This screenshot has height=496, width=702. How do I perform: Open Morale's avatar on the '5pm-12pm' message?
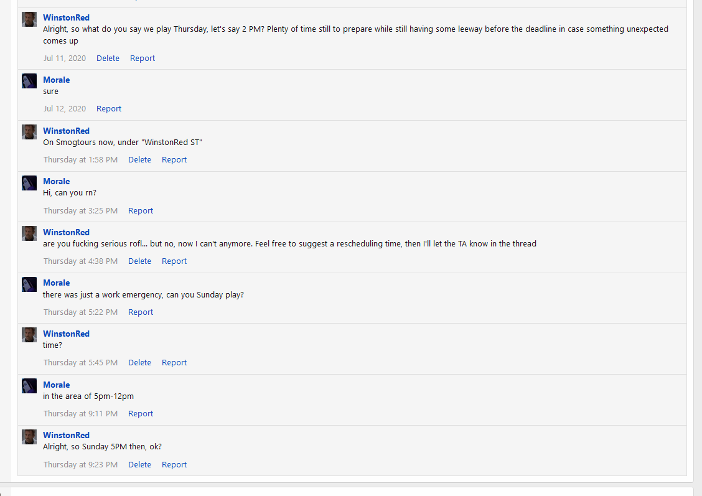[x=29, y=386]
